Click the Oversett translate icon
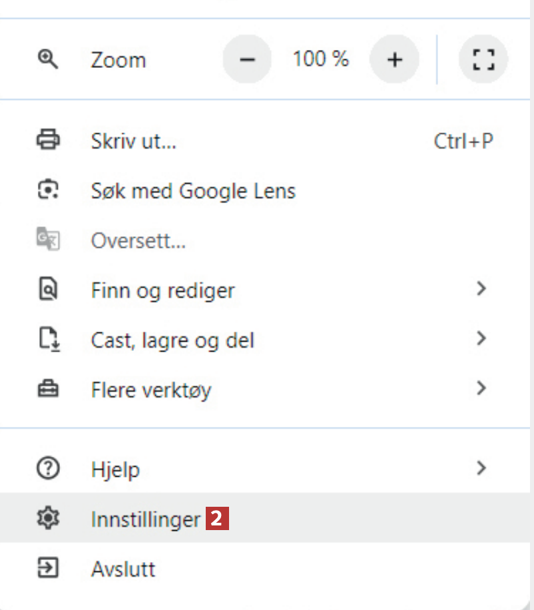 coord(48,240)
